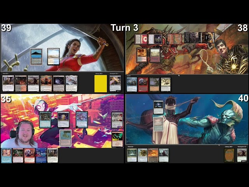Click the Turn 3 indicator
This screenshot has width=249, height=187.
(x=124, y=28)
